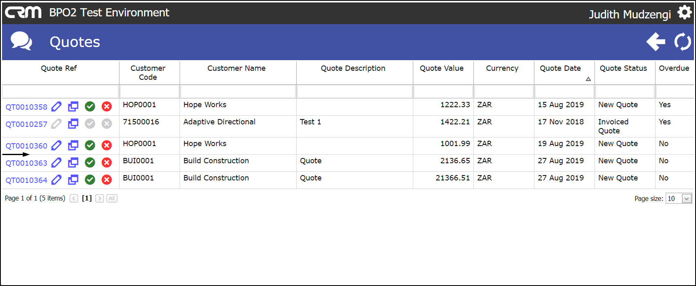
Task: Reject quote QT0010364 with red X
Action: [107, 180]
